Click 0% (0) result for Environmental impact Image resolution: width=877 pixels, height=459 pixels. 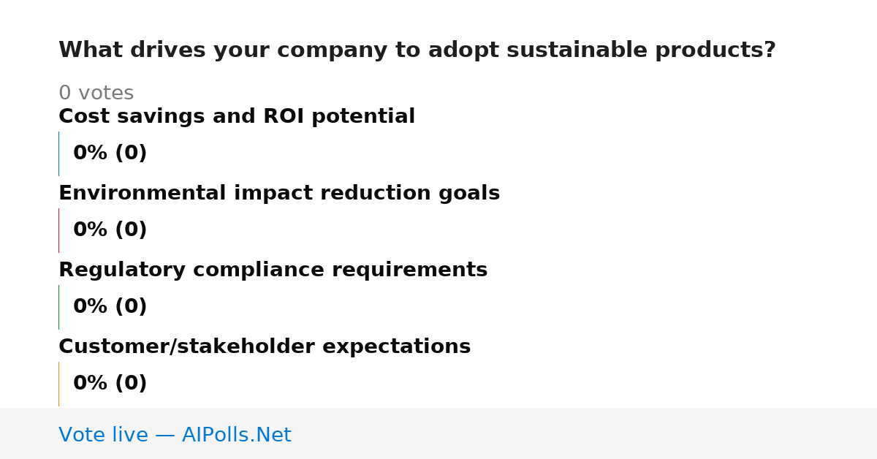pyautogui.click(x=110, y=230)
